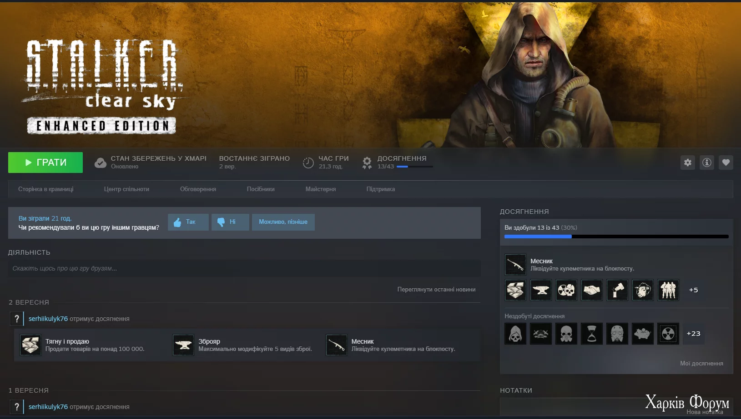Select crab-like locked achievement icon
This screenshot has height=419, width=741.
(x=541, y=334)
